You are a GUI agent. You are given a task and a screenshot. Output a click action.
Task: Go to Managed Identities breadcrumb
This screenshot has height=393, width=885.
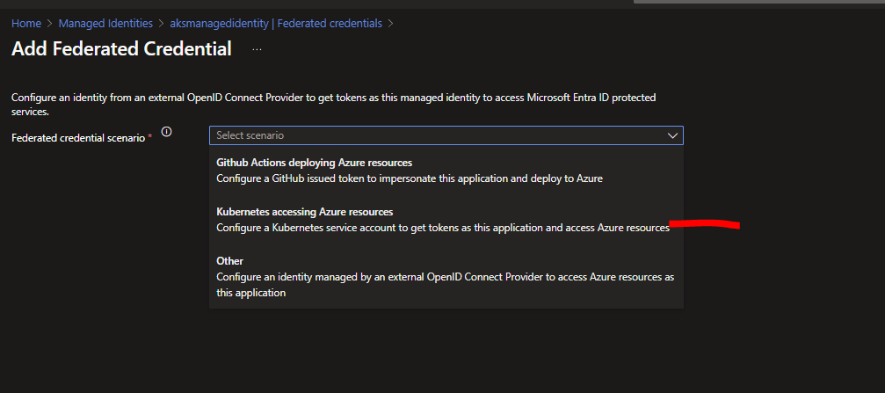pyautogui.click(x=105, y=24)
